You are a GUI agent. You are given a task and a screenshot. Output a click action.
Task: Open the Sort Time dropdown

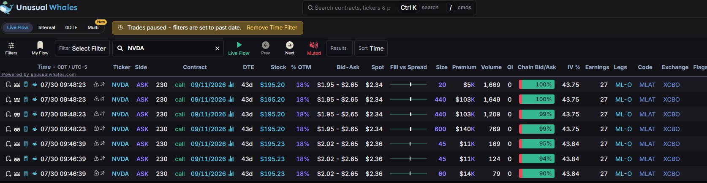coord(371,48)
